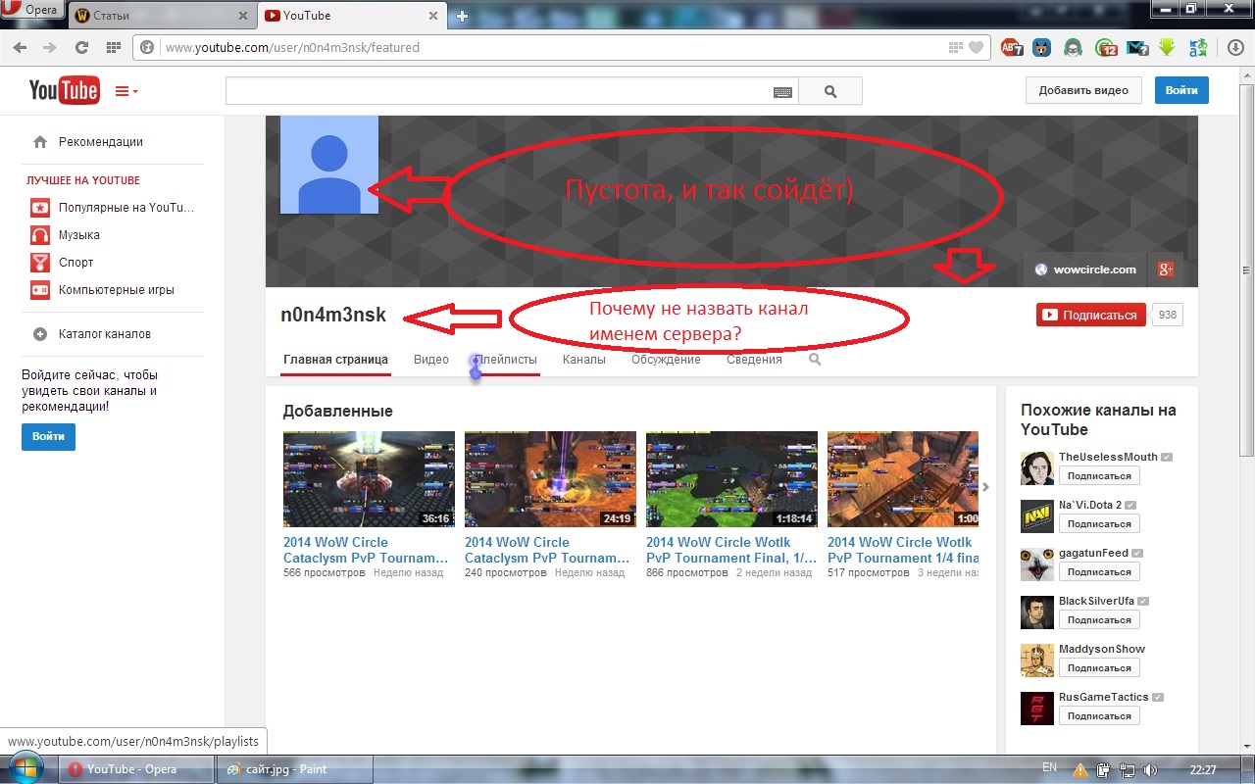Open the 36:16 video thumbnail
The height and width of the screenshot is (784, 1255).
[x=369, y=479]
